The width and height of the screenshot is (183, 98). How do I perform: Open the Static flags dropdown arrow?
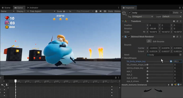(x=181, y=12)
